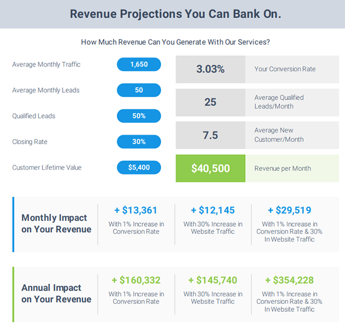The width and height of the screenshot is (345, 331).
Task: Click the Annual Impact on Your Revenue title
Action: tap(56, 294)
